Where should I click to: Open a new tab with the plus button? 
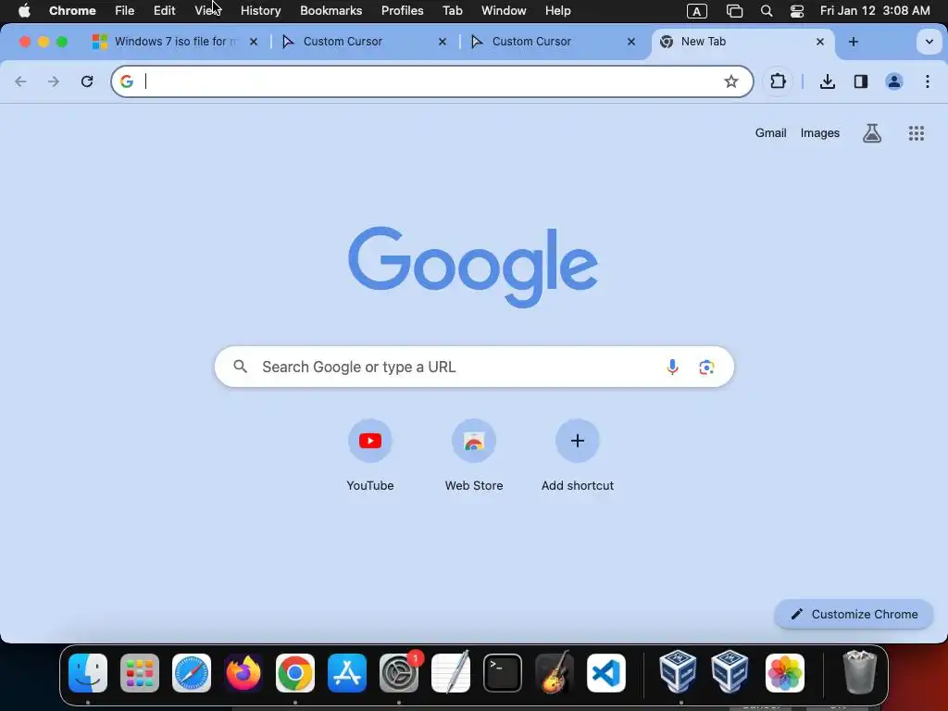point(853,42)
